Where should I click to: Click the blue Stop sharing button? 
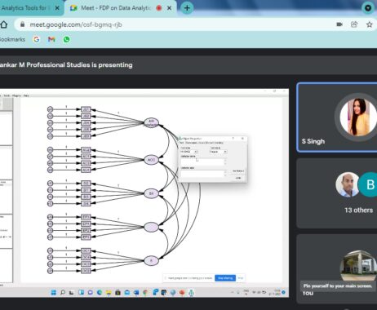click(x=225, y=278)
